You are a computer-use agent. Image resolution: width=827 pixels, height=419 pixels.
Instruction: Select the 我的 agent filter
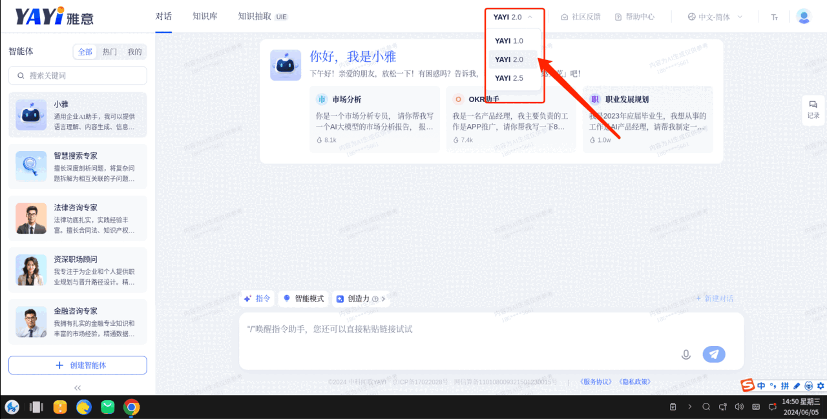click(x=134, y=52)
